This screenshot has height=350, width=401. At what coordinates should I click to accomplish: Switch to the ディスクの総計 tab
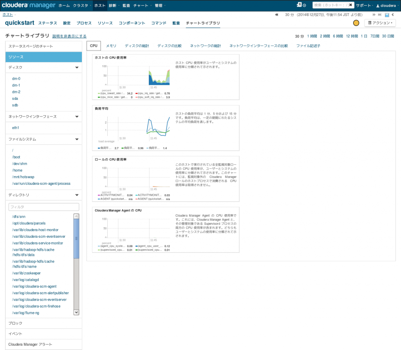click(137, 46)
